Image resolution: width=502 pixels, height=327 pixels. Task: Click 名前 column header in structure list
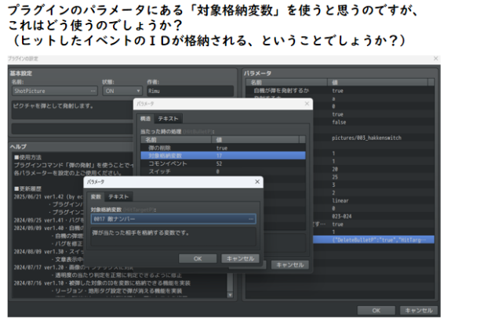[176, 140]
